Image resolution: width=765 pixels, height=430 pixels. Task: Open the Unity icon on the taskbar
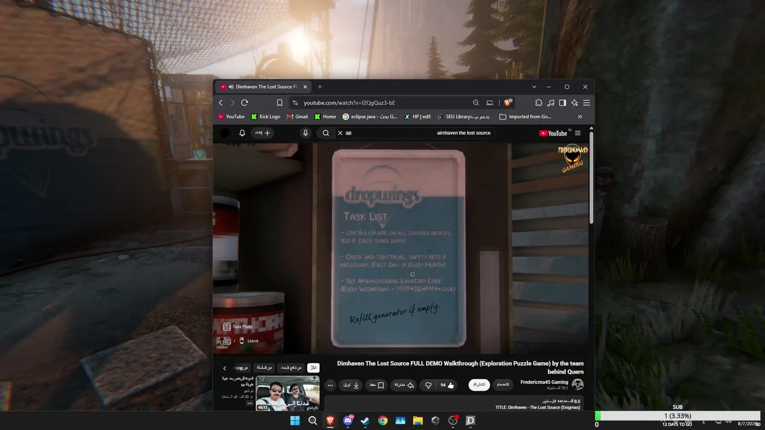tap(435, 420)
